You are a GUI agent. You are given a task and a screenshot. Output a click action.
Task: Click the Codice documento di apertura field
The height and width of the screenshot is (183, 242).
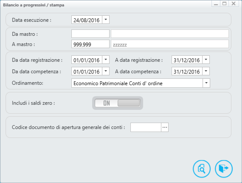146,127
